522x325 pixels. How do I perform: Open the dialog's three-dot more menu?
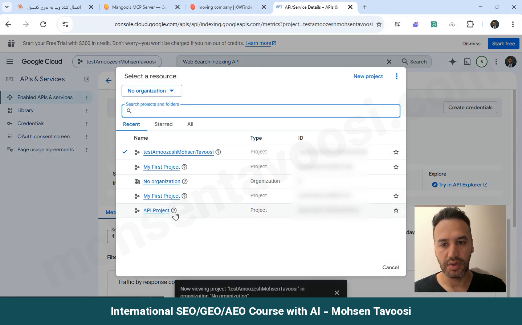coord(397,76)
